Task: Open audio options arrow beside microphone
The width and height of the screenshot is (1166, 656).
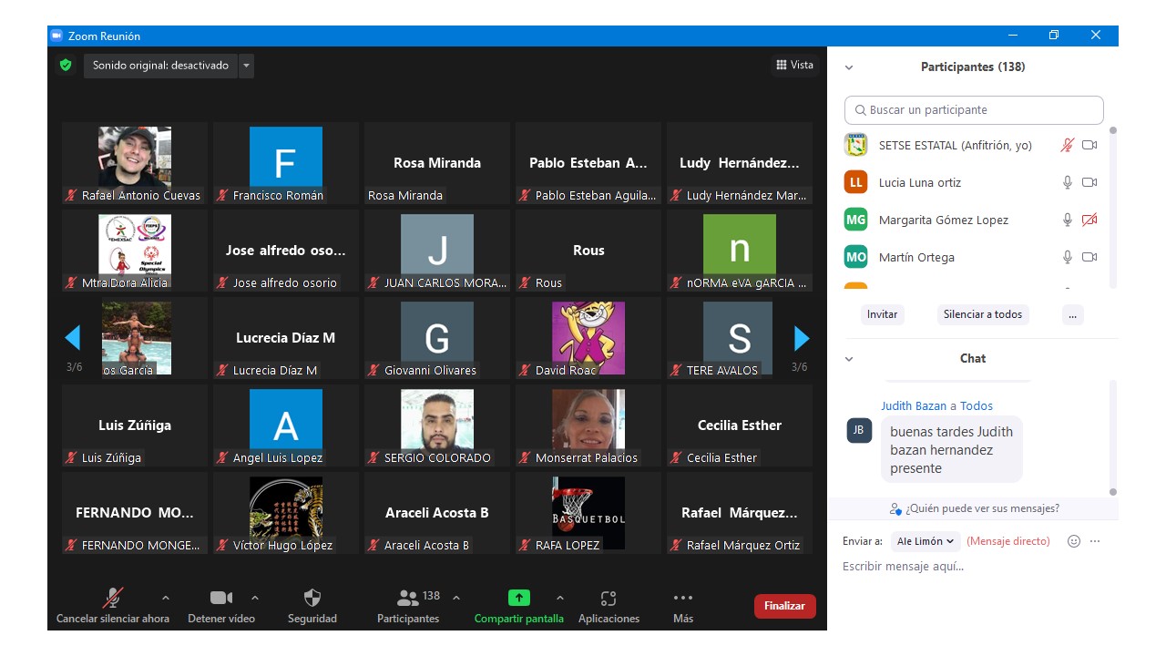Action: pos(165,598)
